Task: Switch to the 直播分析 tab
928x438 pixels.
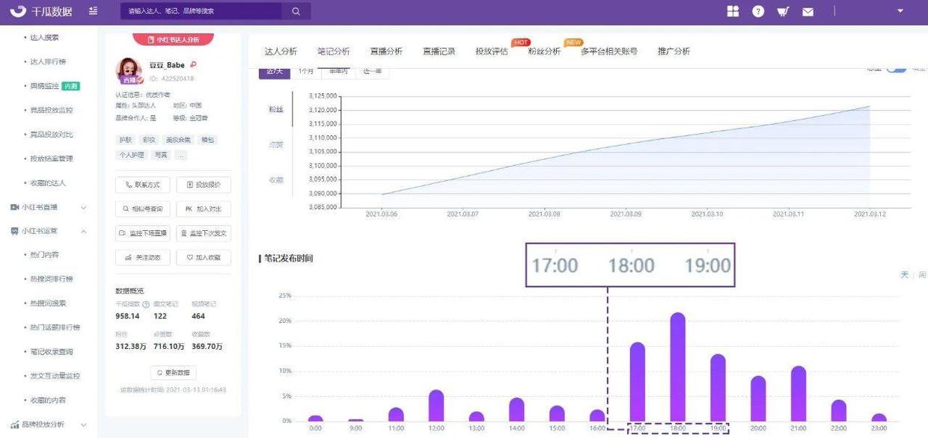Action: (386, 52)
